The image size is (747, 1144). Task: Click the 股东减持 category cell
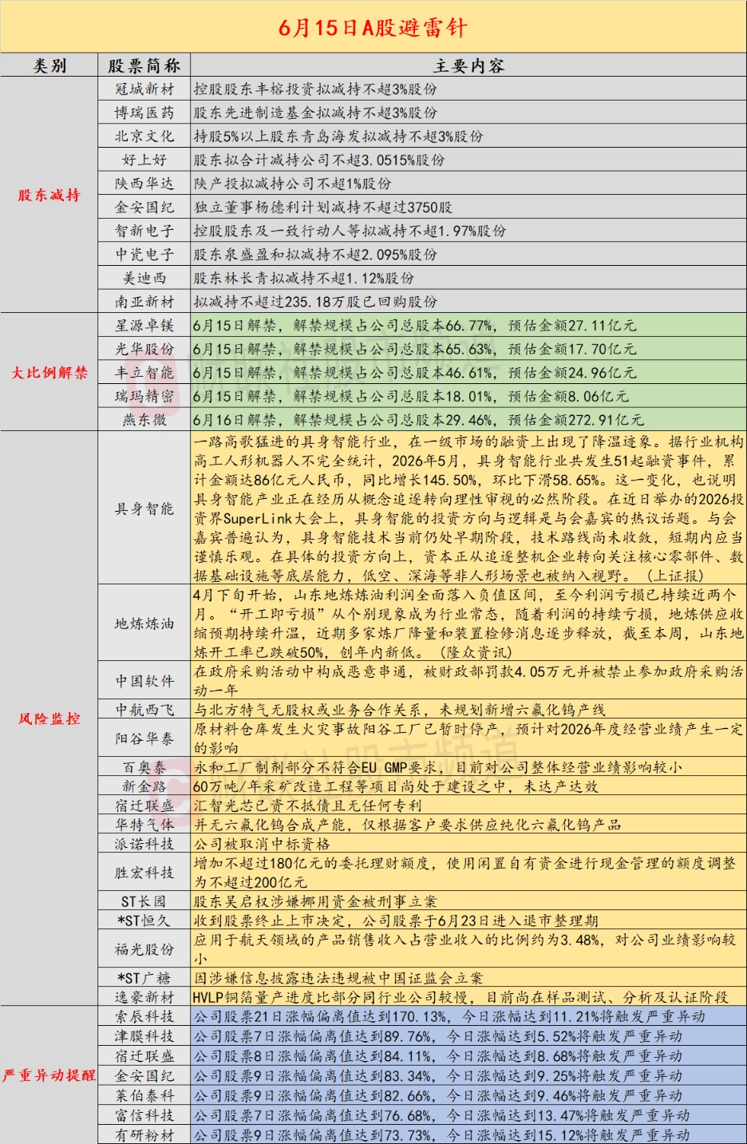coord(49,195)
